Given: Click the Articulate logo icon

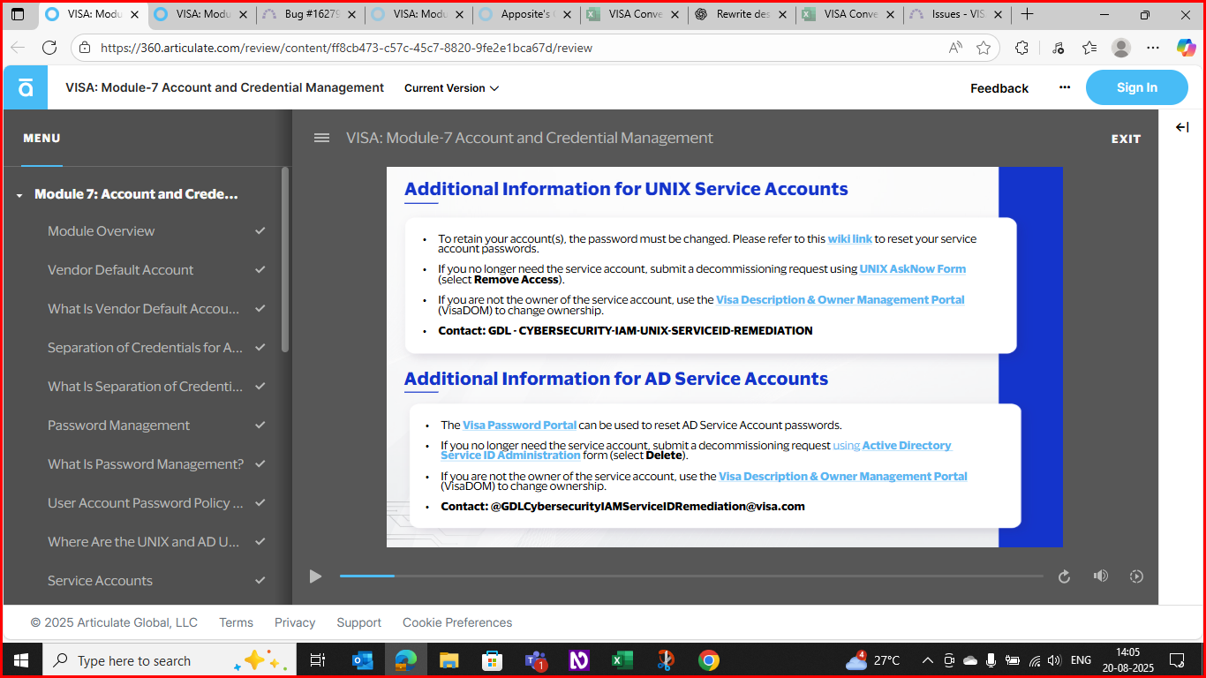Looking at the screenshot, I should pos(26,87).
